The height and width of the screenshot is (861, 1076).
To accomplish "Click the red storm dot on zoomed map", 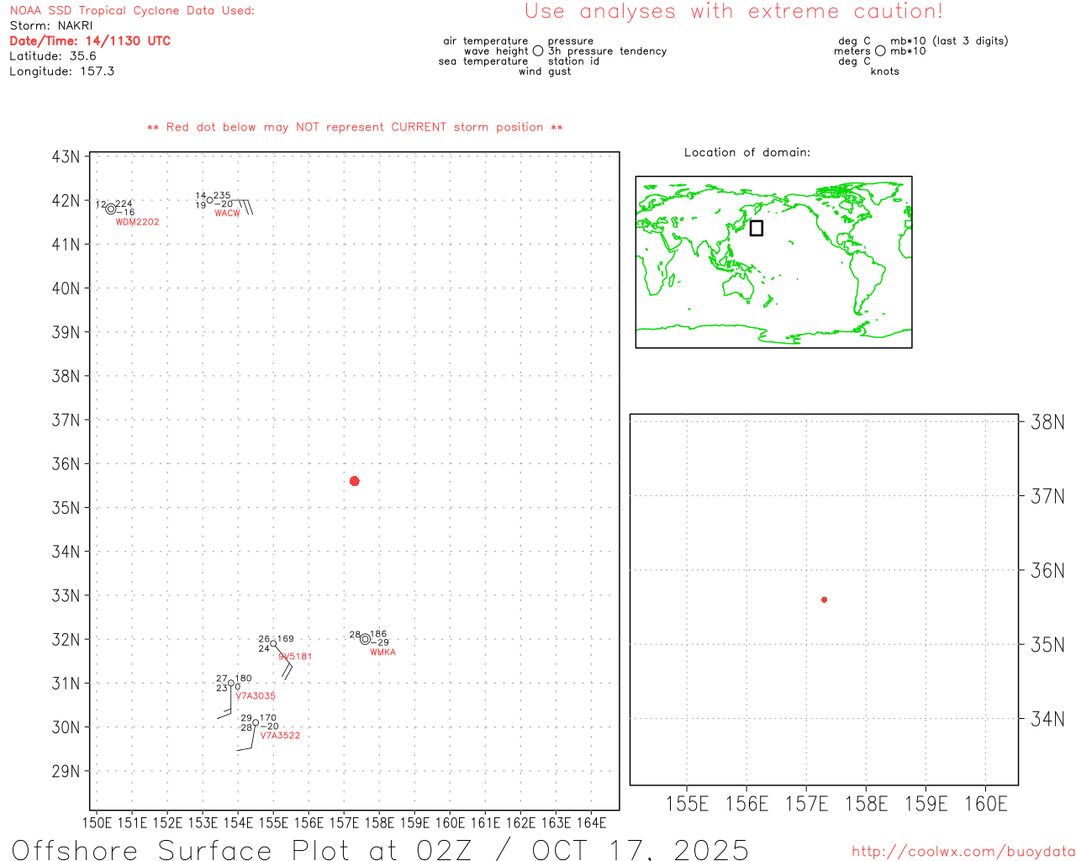I will coord(825,600).
